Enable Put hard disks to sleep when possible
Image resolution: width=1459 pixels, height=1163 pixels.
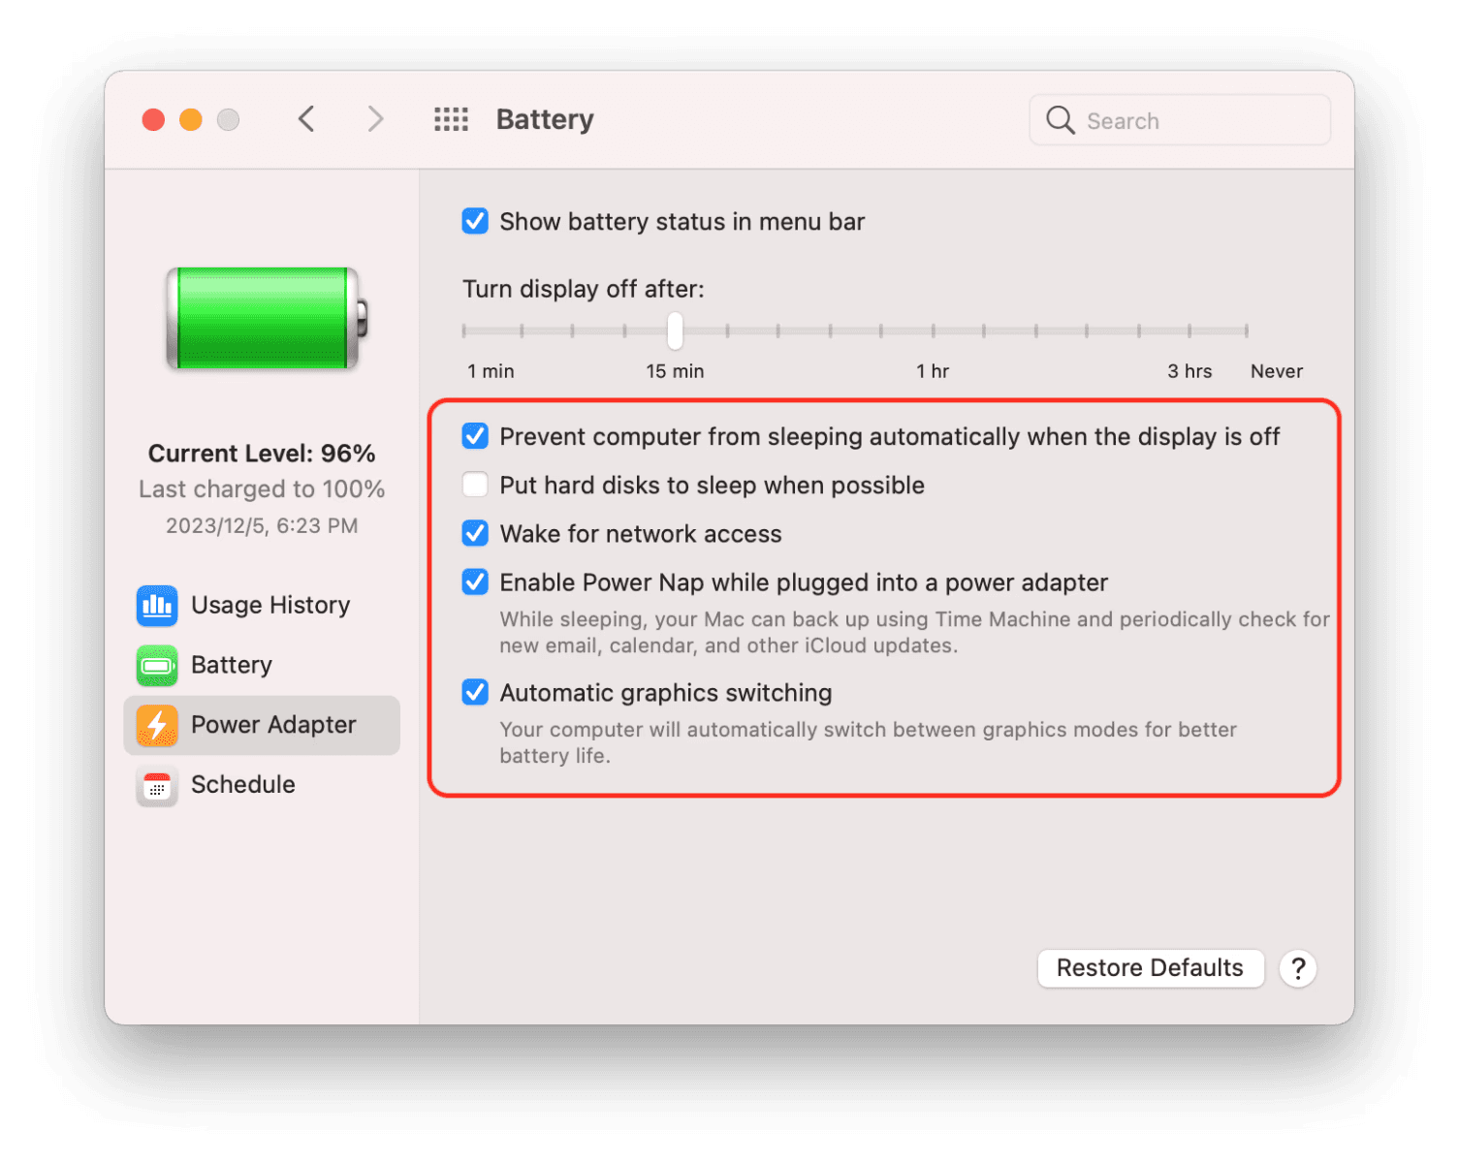pyautogui.click(x=475, y=485)
